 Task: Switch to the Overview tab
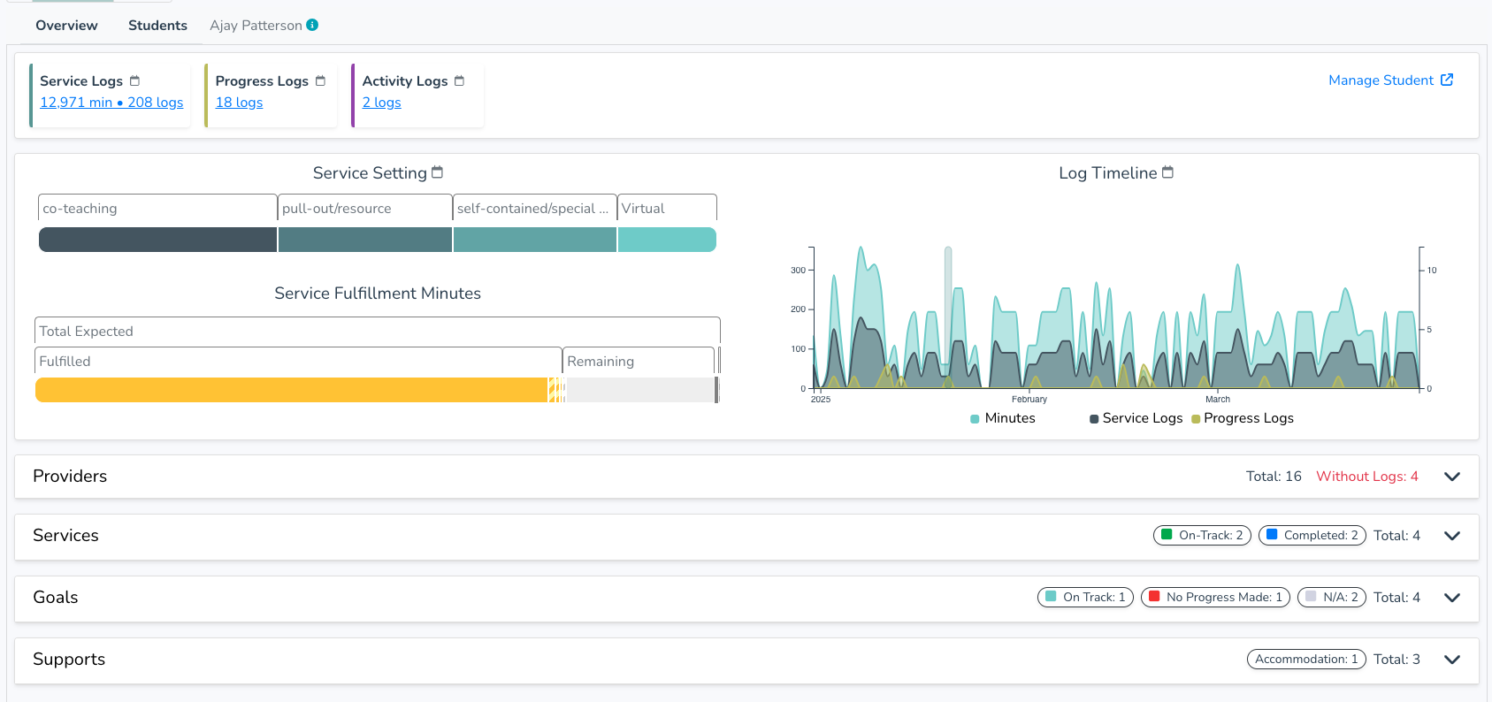pos(66,26)
